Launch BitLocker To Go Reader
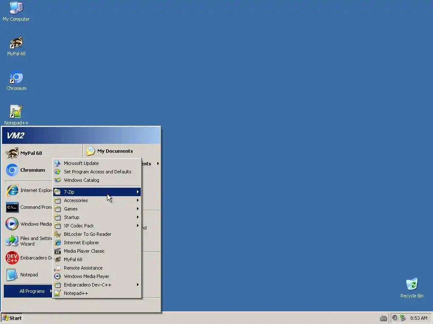 click(97, 234)
